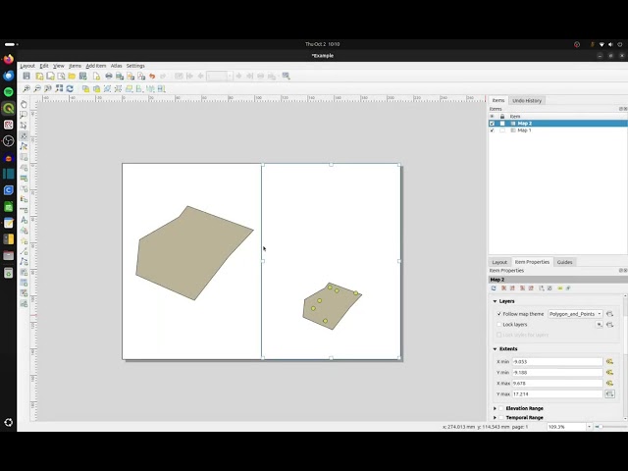Click the Print Layout printer icon

(109, 77)
